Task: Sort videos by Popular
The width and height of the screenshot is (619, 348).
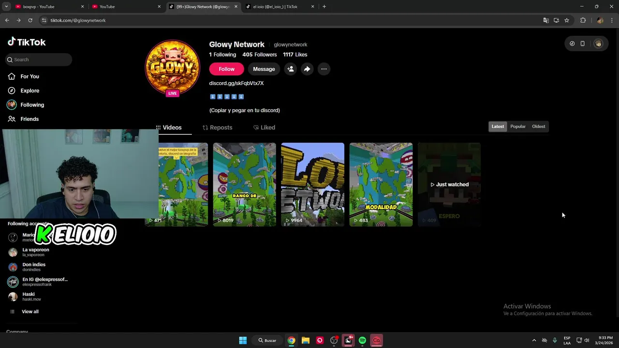Action: point(518,127)
